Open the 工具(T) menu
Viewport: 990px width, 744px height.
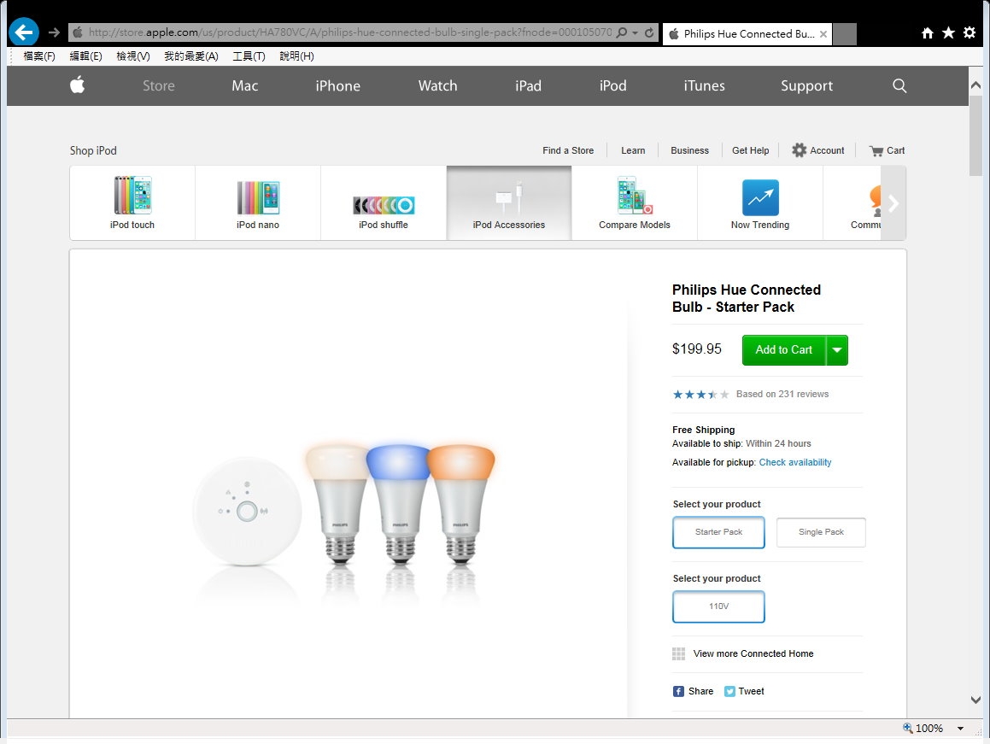[x=249, y=56]
